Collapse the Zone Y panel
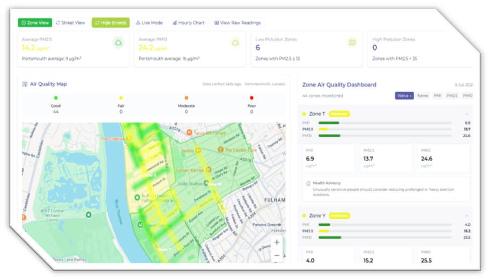Image resolution: width=490 pixels, height=280 pixels. point(466,216)
